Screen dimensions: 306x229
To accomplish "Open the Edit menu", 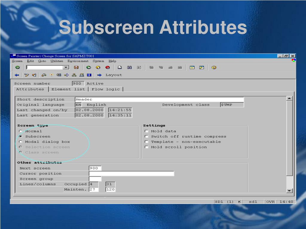I will point(30,61).
